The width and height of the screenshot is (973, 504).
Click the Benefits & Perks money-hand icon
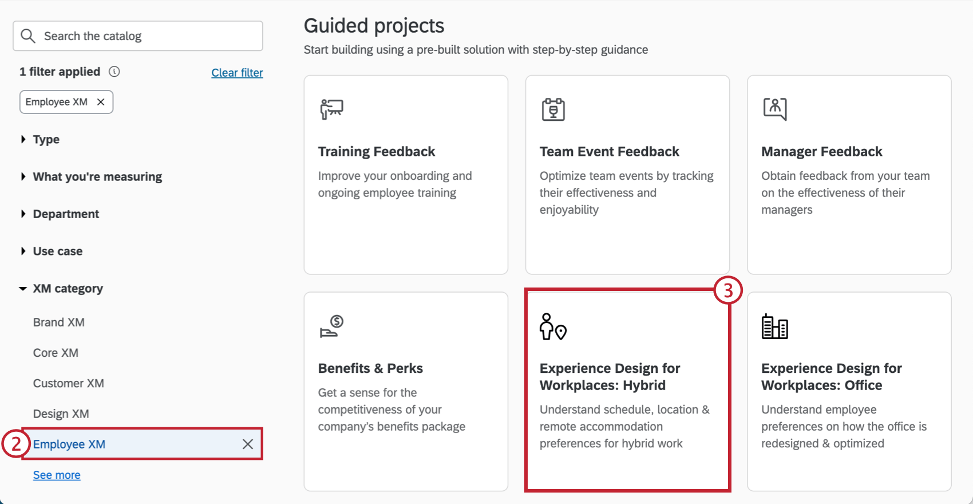click(x=331, y=326)
